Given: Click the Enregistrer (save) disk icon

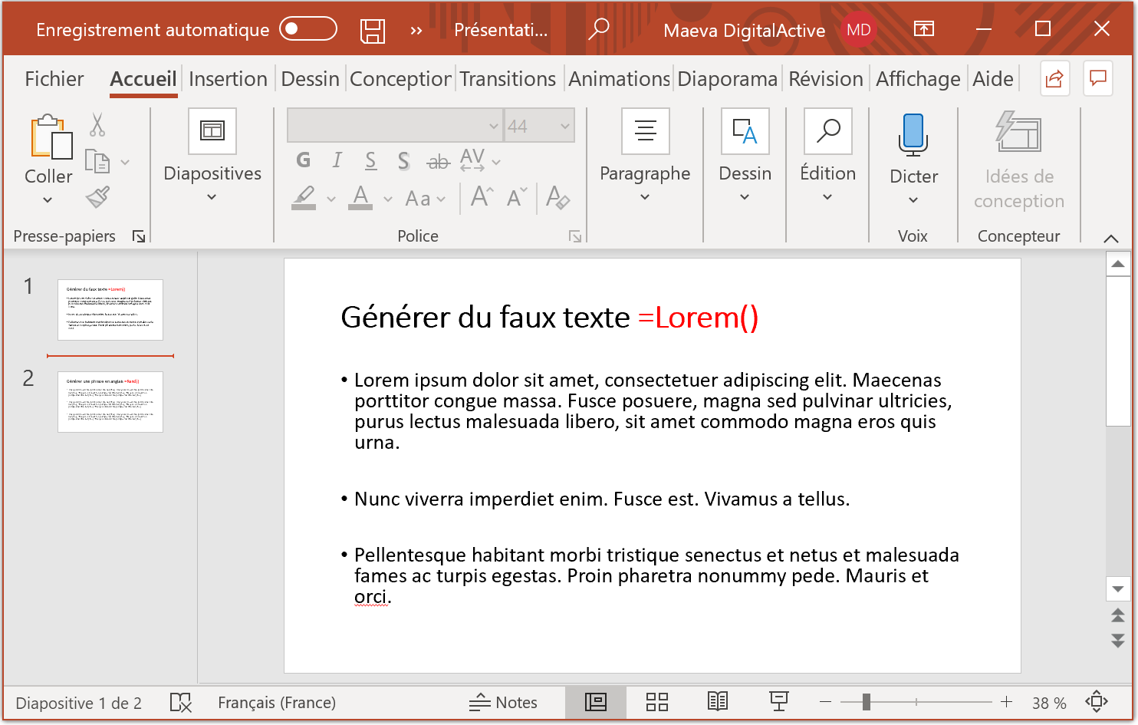Looking at the screenshot, I should [373, 28].
